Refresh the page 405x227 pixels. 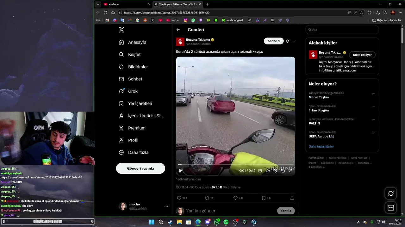105,13
